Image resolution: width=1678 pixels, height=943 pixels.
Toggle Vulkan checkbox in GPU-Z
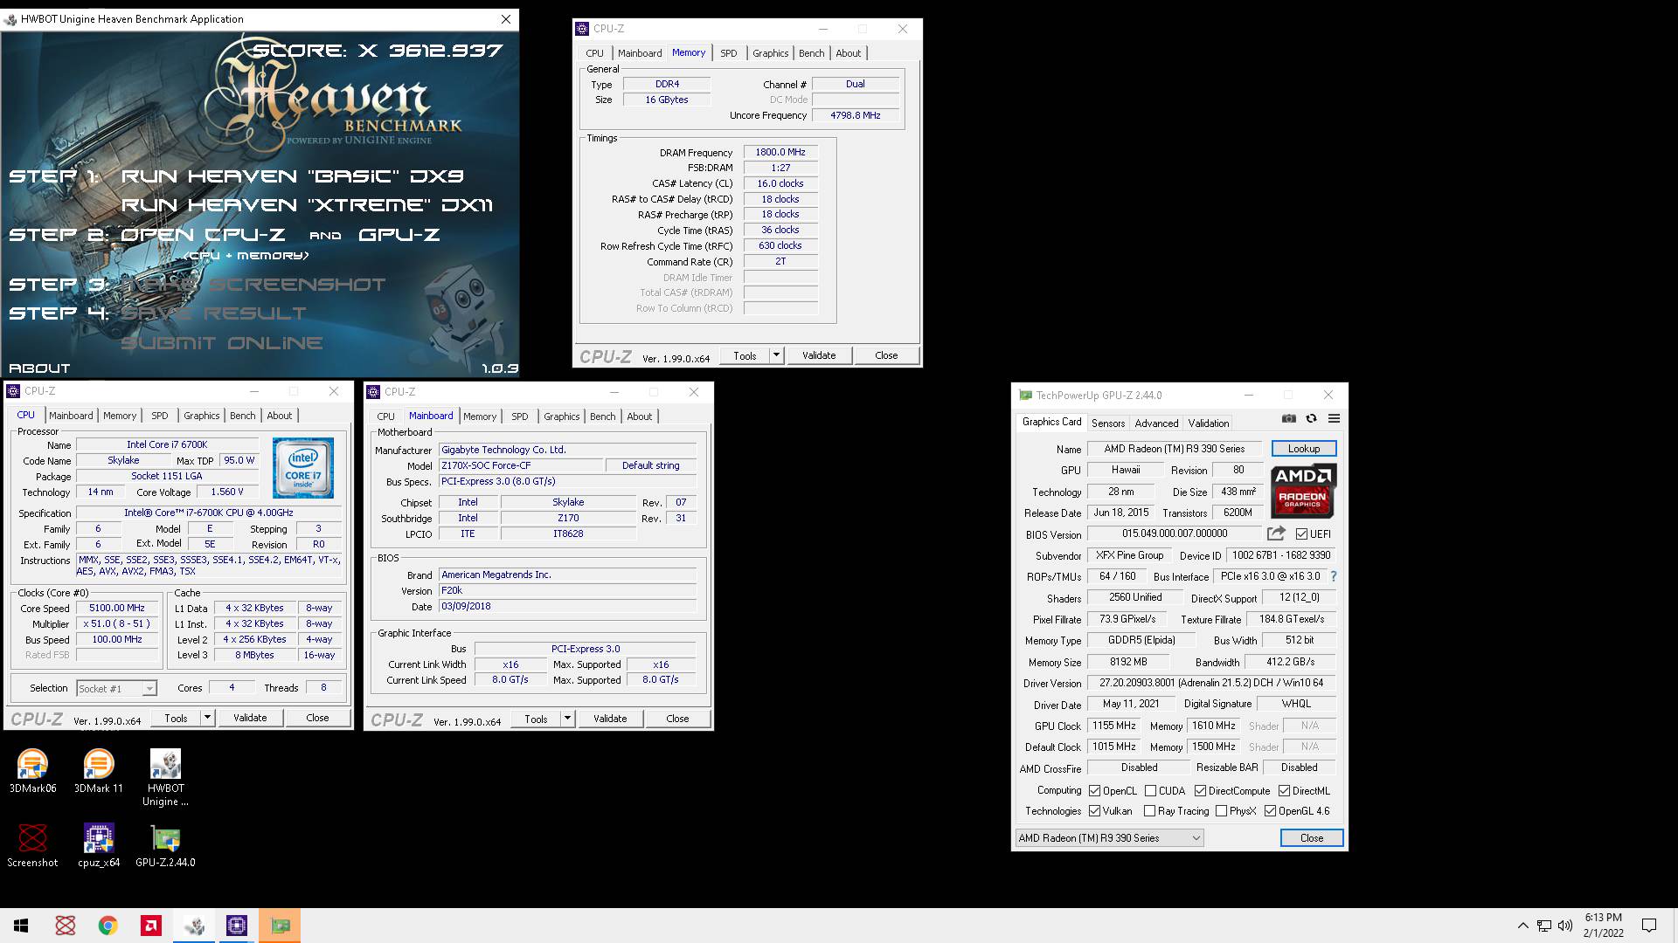(x=1094, y=811)
